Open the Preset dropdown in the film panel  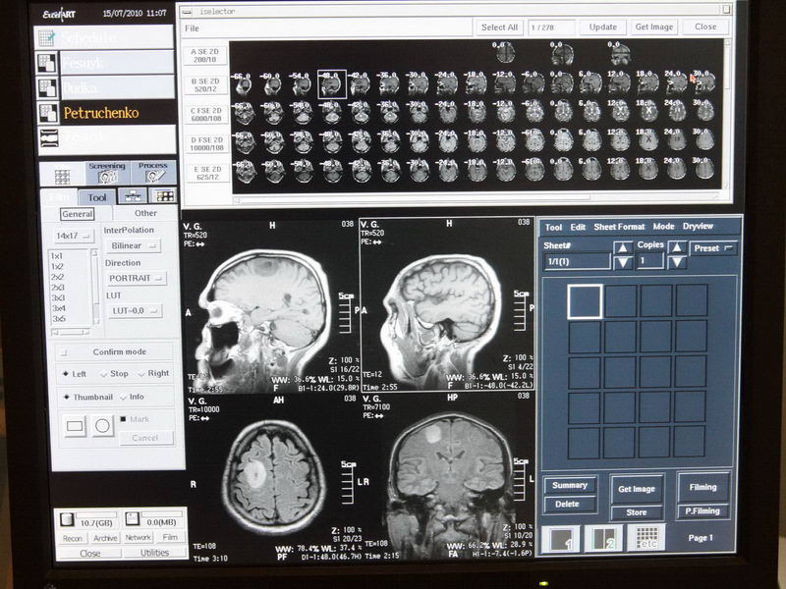714,248
